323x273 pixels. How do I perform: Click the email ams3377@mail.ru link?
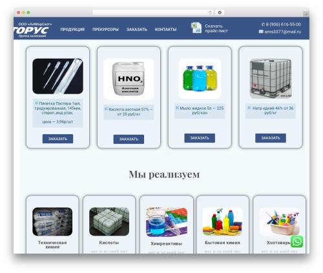pos(282,32)
